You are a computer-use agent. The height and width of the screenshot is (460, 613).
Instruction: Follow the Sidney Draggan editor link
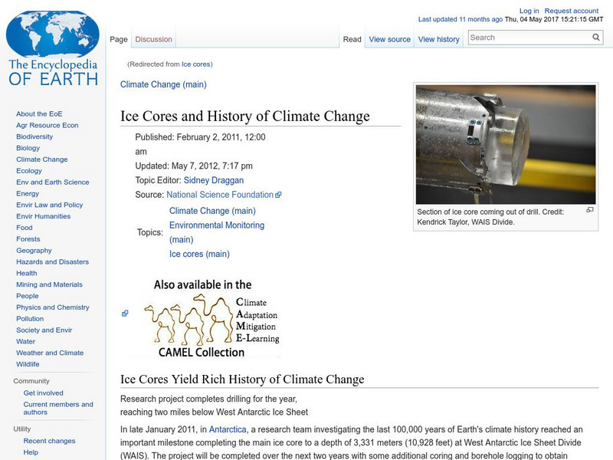[214, 180]
